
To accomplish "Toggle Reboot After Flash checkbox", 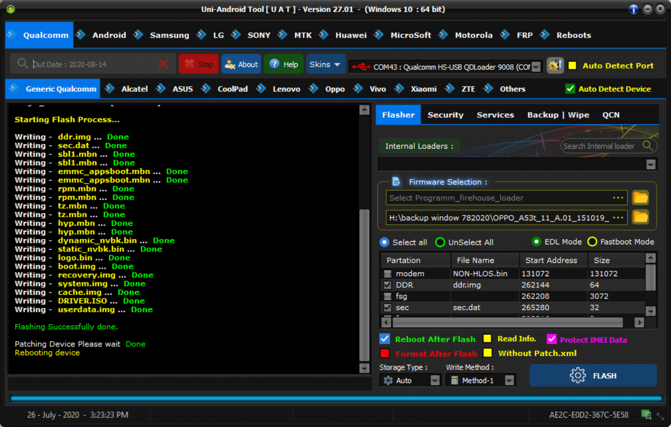I will click(384, 339).
